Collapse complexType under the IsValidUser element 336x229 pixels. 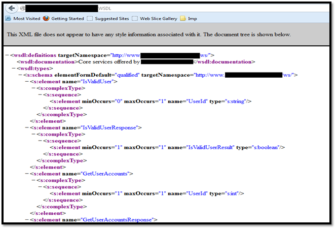[33, 88]
